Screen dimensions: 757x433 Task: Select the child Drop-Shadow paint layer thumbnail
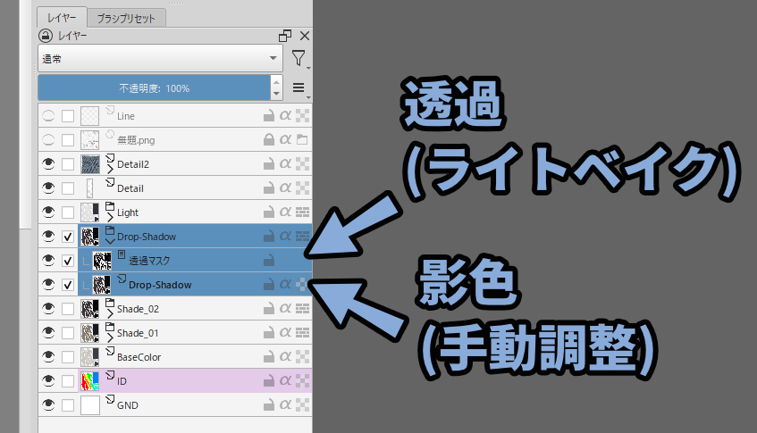pos(102,285)
